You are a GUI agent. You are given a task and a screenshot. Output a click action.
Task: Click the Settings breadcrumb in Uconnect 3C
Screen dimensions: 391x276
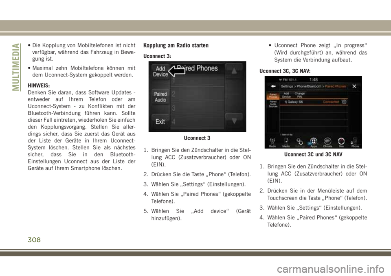287,86
